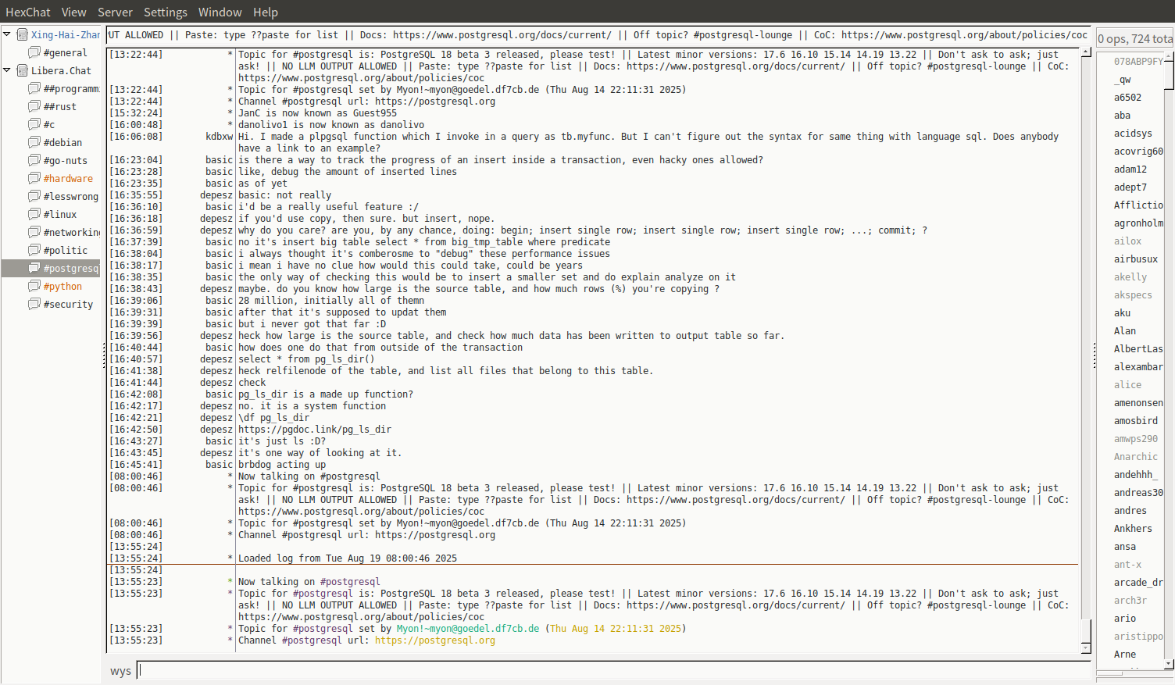The height and width of the screenshot is (685, 1175).
Task: Switch to the #debian channel
Action: coord(62,142)
